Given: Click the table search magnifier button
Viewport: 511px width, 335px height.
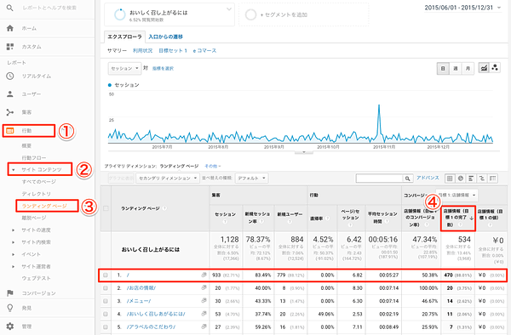Looking at the screenshot, I should (408, 179).
